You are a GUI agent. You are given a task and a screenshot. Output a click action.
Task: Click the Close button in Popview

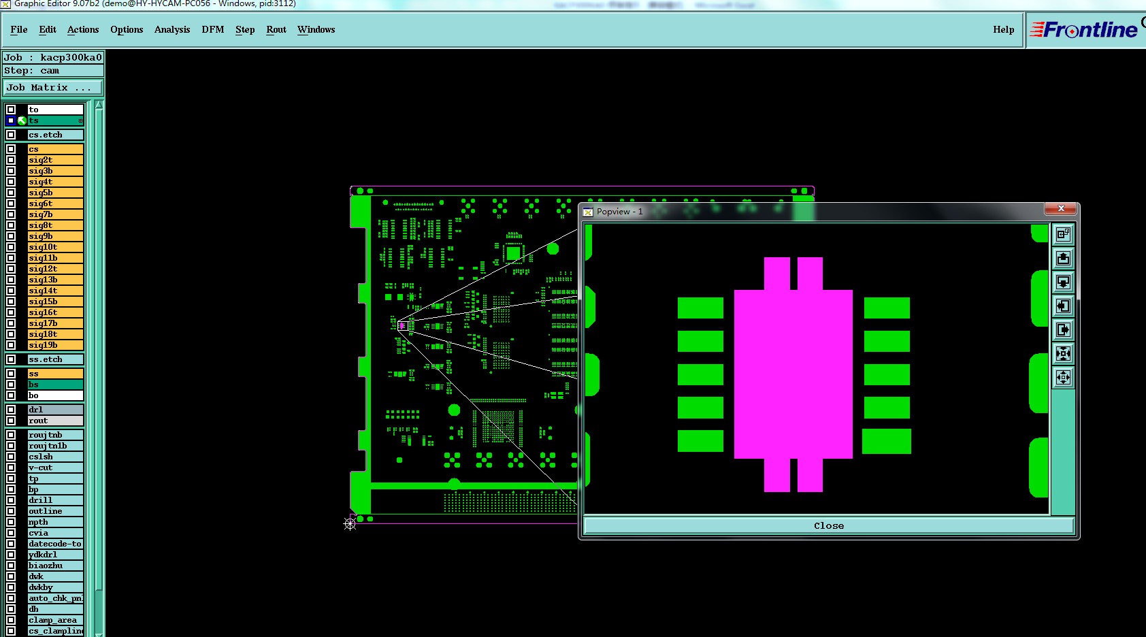(829, 525)
